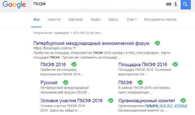Switch to the Карты tab

pyautogui.click(x=113, y=20)
